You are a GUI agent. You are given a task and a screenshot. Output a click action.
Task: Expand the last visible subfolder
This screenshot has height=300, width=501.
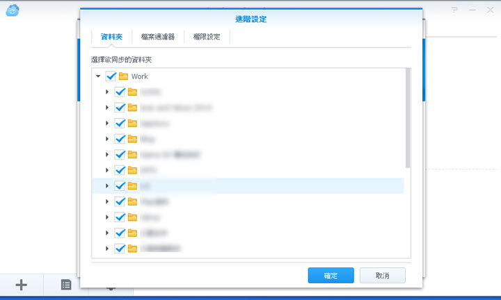(107, 249)
